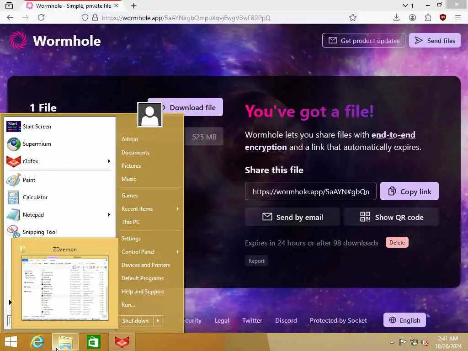This screenshot has height=351, width=468.
Task: Report this file
Action: pyautogui.click(x=256, y=261)
